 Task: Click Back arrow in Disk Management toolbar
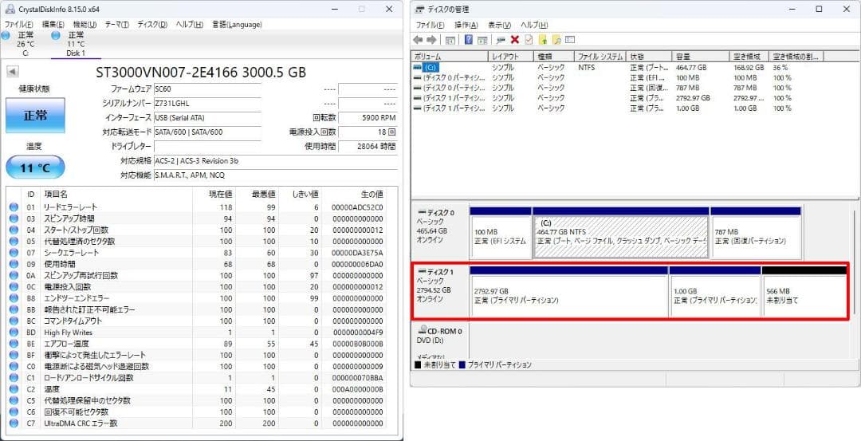418,40
